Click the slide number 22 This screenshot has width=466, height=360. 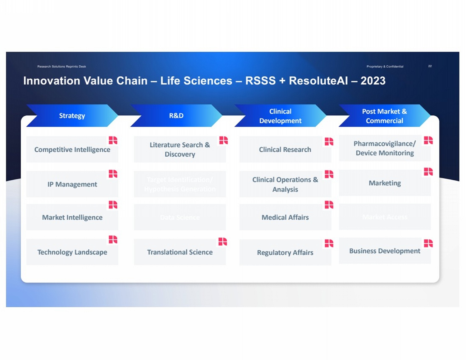point(430,66)
